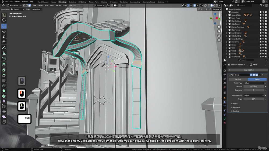Select Edges affect mode in Bevel

[x=257, y=79]
